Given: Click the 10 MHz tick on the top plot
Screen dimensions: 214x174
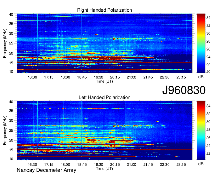Looking at the screenshot, I should click(11, 72).
